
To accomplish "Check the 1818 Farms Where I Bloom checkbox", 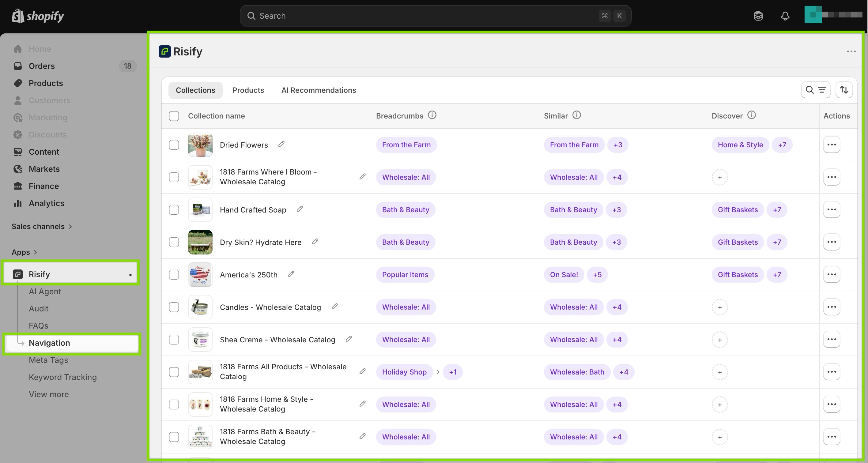I will coord(174,177).
